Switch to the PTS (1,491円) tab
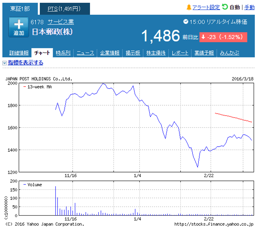Image resolution: width=258 pixels, height=230 pixels. (65, 9)
